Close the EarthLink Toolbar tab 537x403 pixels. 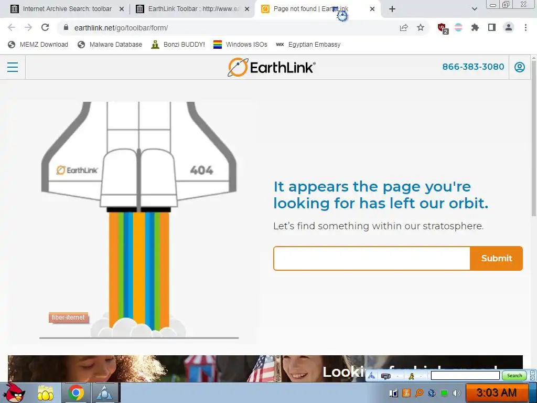(247, 9)
